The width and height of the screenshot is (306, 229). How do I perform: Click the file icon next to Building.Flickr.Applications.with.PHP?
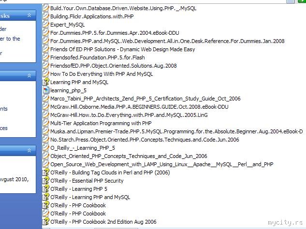tap(45, 16)
